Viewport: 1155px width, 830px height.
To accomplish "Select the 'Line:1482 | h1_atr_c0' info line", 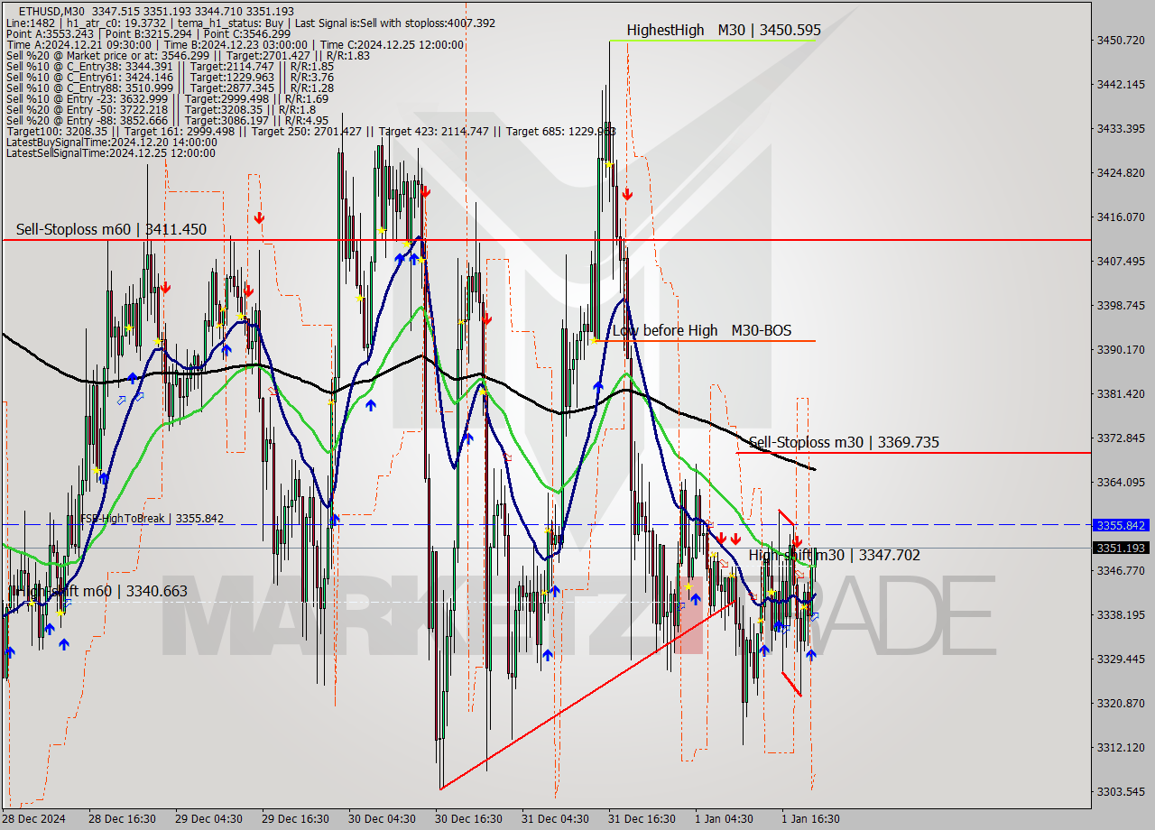I will pos(250,23).
